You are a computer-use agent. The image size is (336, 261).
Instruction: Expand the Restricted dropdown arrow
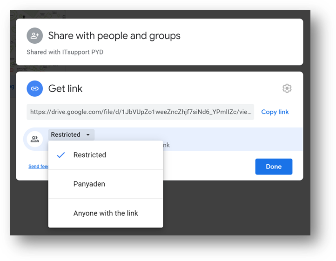tap(88, 135)
